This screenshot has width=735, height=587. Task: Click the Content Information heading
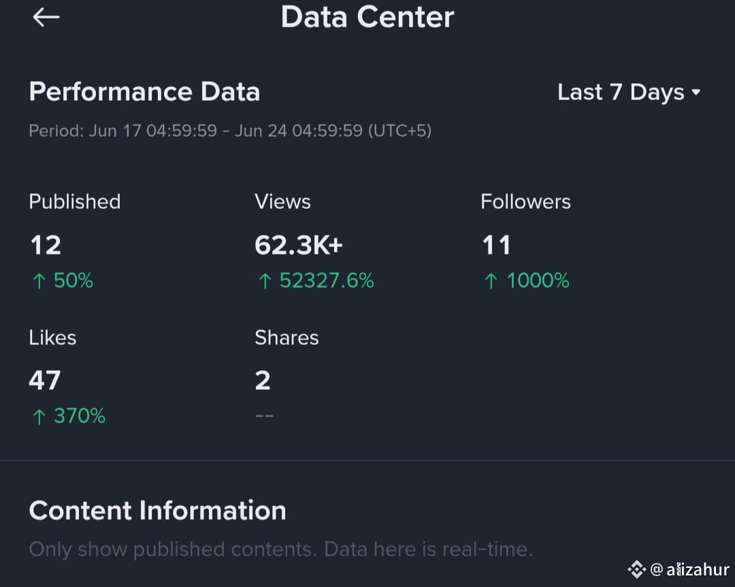(x=157, y=510)
